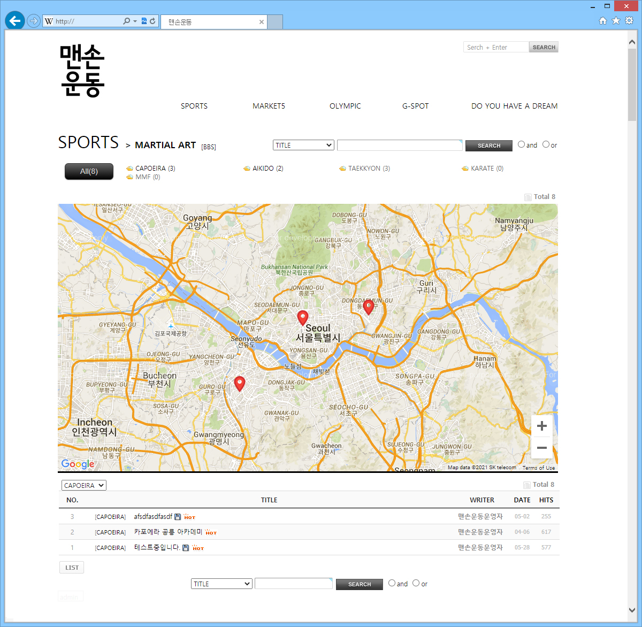
Task: Click the 'Serch + Enter' input field
Action: pyautogui.click(x=495, y=47)
